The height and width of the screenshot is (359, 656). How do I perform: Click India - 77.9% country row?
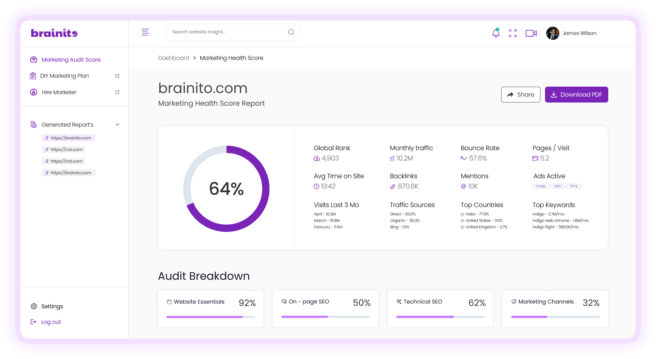coord(475,214)
